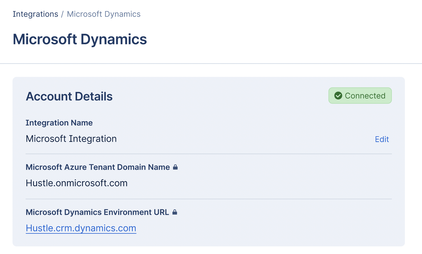Click the checkmark icon in Connected badge
This screenshot has height=254, width=422.
point(338,96)
